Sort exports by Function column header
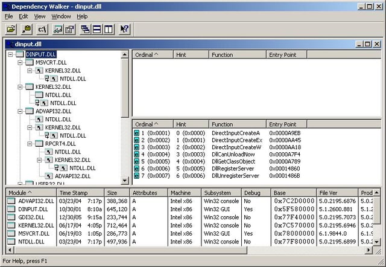Viewport: 386px width, 267px height. point(238,124)
